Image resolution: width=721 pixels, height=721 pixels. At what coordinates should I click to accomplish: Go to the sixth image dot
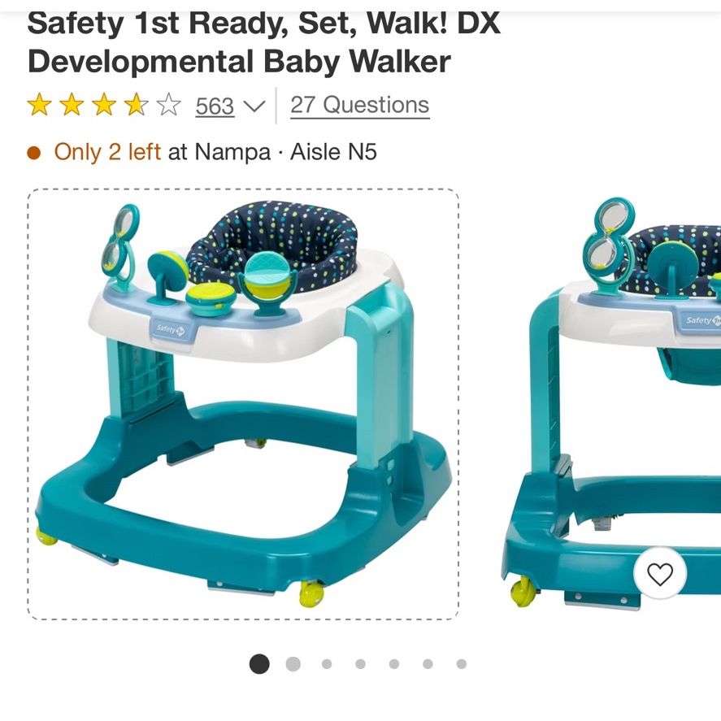pyautogui.click(x=428, y=664)
